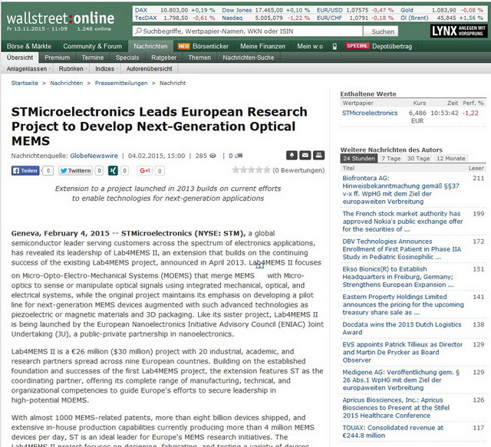
Task: Select the 24 Stunden tab
Action: coord(359,159)
